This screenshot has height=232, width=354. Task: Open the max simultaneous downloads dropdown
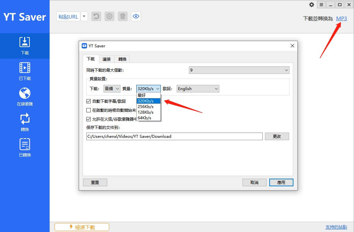239,70
